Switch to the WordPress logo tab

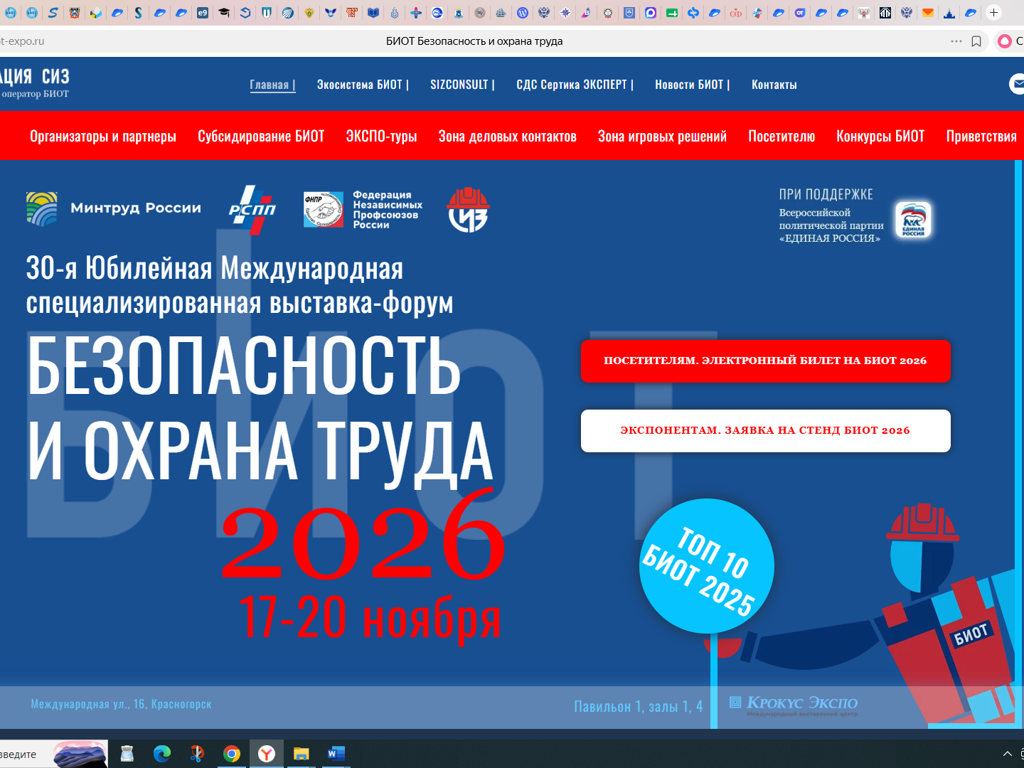pos(523,13)
